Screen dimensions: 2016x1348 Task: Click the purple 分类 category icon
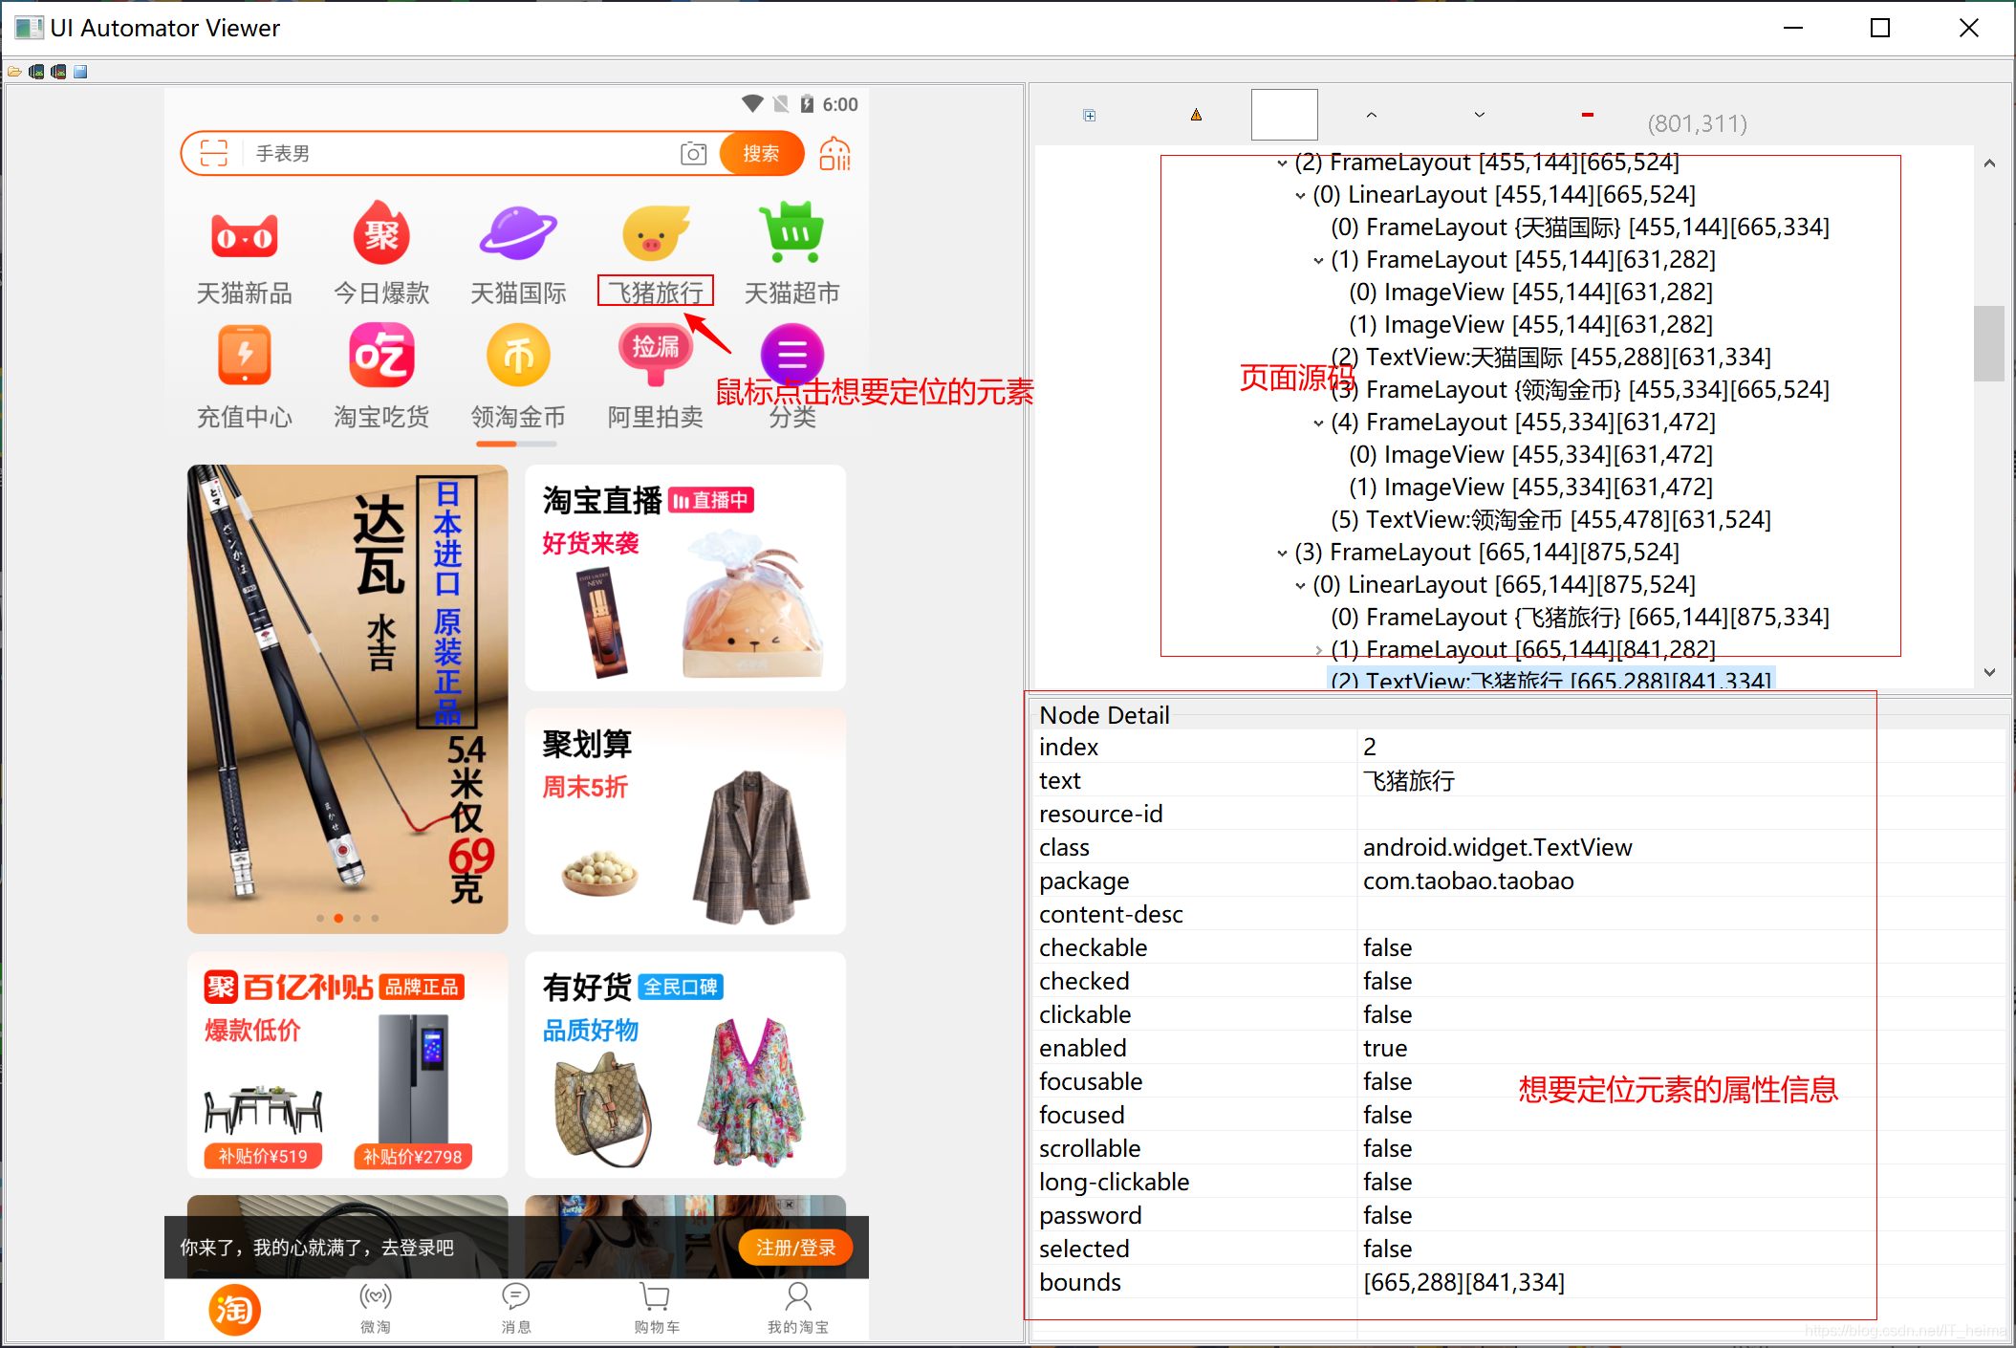(792, 356)
